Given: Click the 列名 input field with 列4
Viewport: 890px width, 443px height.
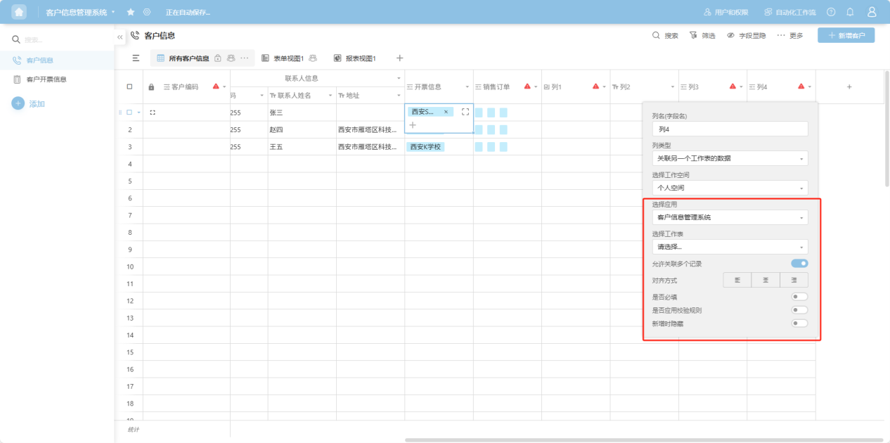Looking at the screenshot, I should click(730, 129).
